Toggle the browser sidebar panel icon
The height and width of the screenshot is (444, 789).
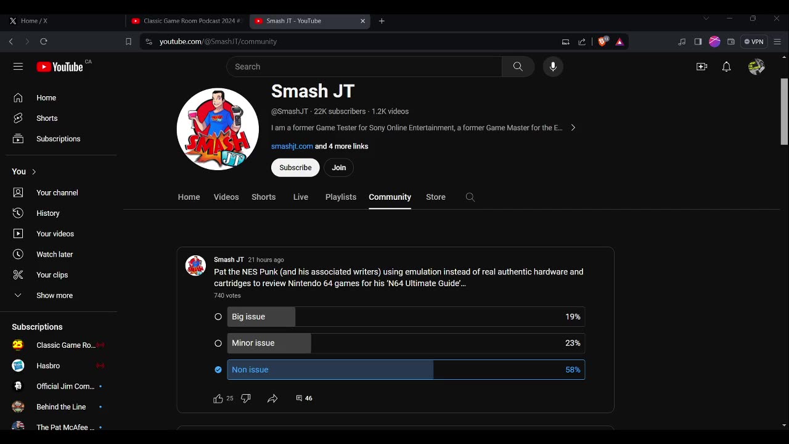[x=698, y=42]
